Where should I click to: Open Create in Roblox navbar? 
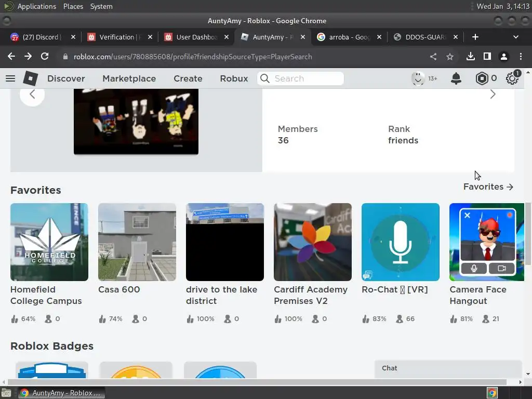pyautogui.click(x=188, y=78)
